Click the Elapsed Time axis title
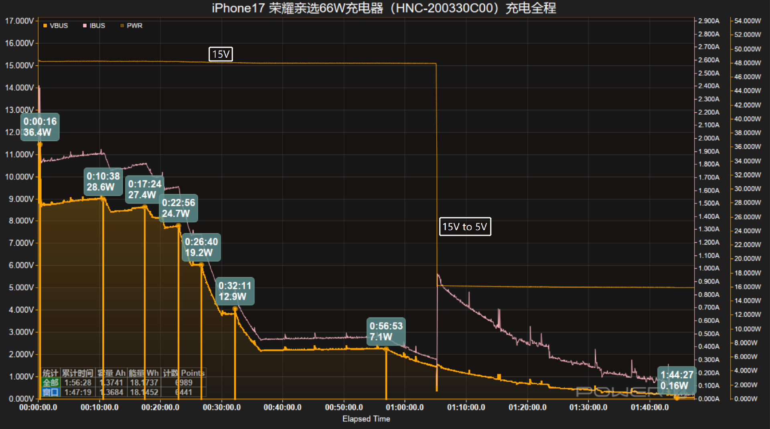This screenshot has width=770, height=429. coord(366,419)
